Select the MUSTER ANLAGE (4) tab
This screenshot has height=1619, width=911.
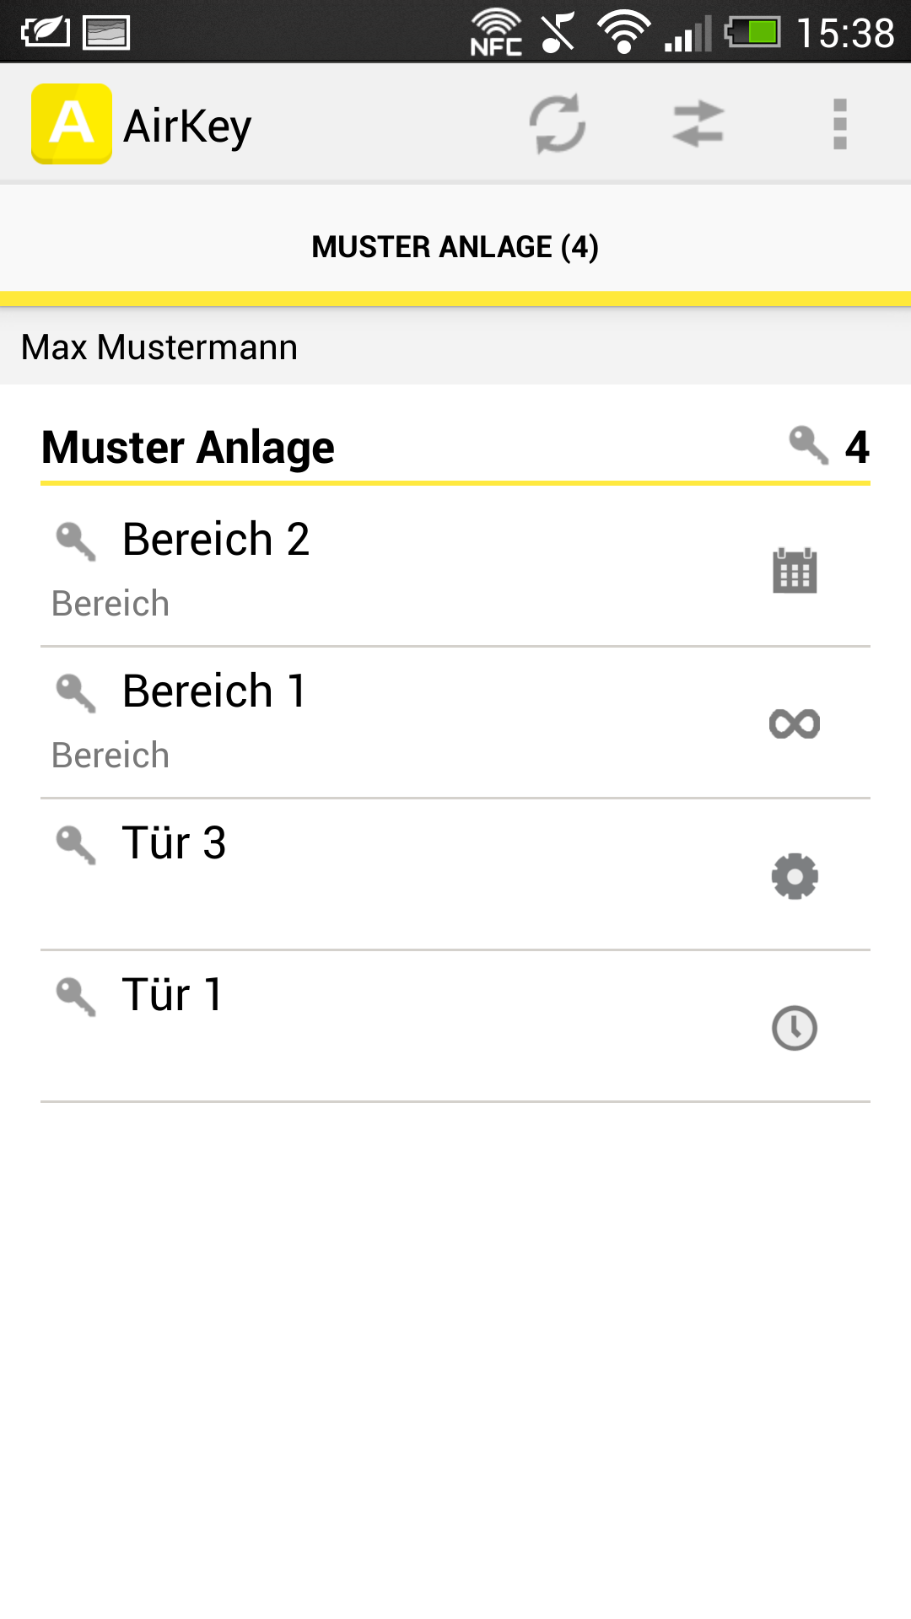coord(455,247)
